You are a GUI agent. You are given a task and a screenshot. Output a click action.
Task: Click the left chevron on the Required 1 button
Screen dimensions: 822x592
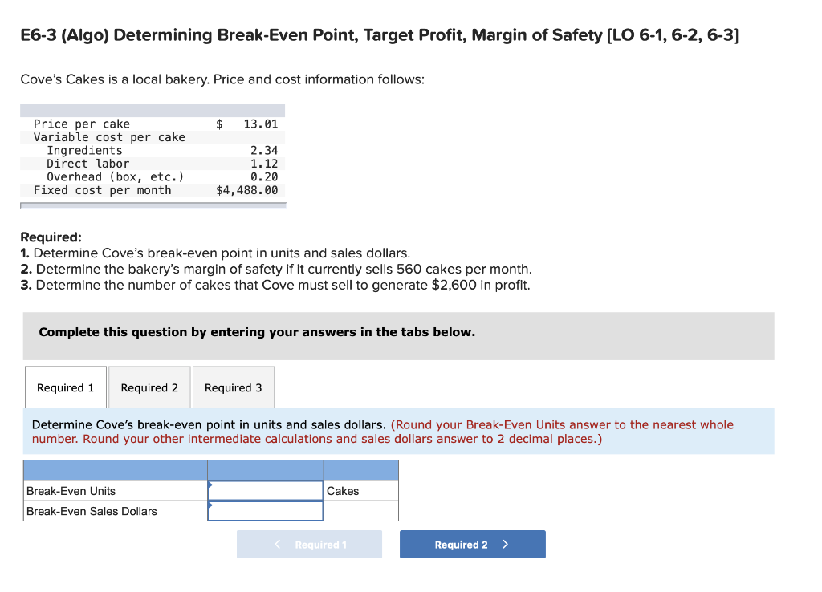pos(277,544)
